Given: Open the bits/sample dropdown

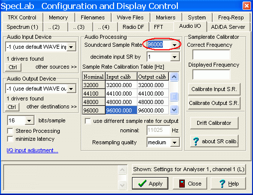Looking at the screenshot, I should coord(29,120).
